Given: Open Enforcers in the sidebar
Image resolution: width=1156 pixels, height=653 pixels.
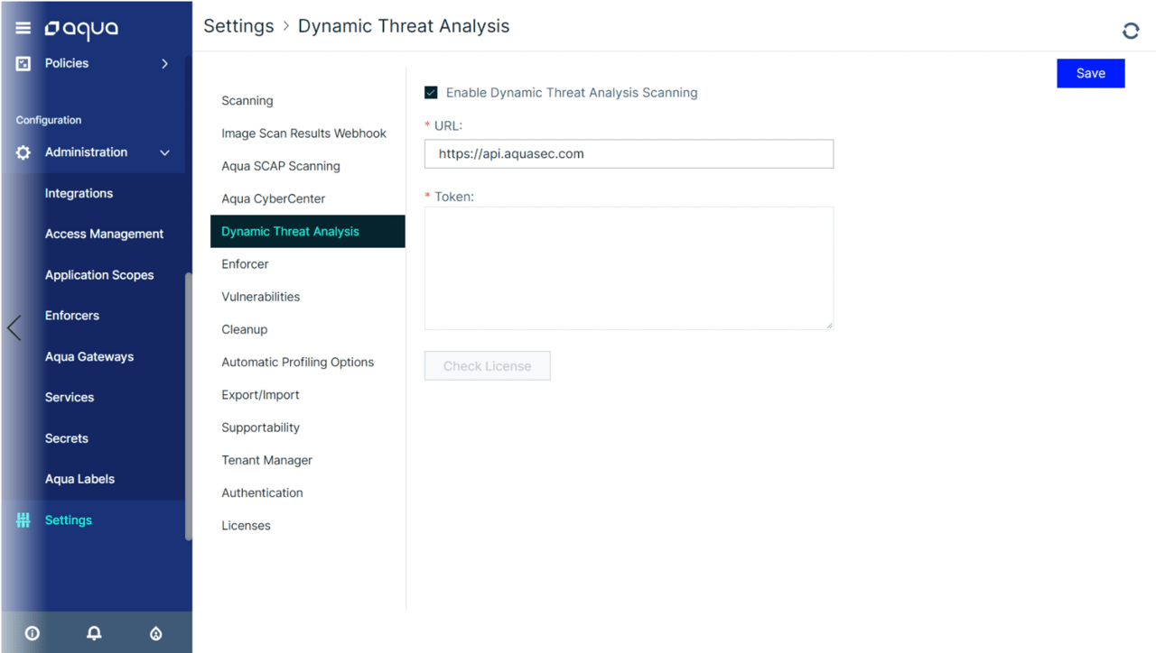Looking at the screenshot, I should (72, 316).
